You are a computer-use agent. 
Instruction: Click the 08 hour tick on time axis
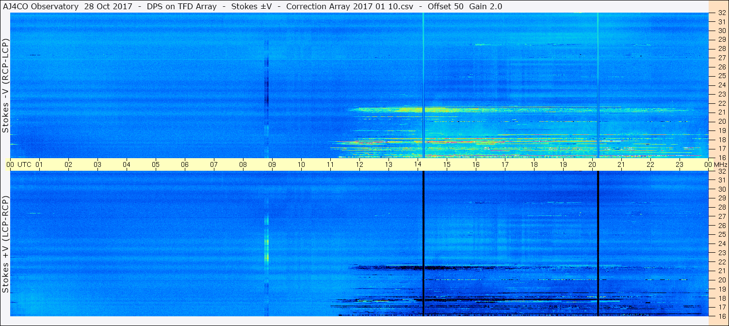point(243,164)
